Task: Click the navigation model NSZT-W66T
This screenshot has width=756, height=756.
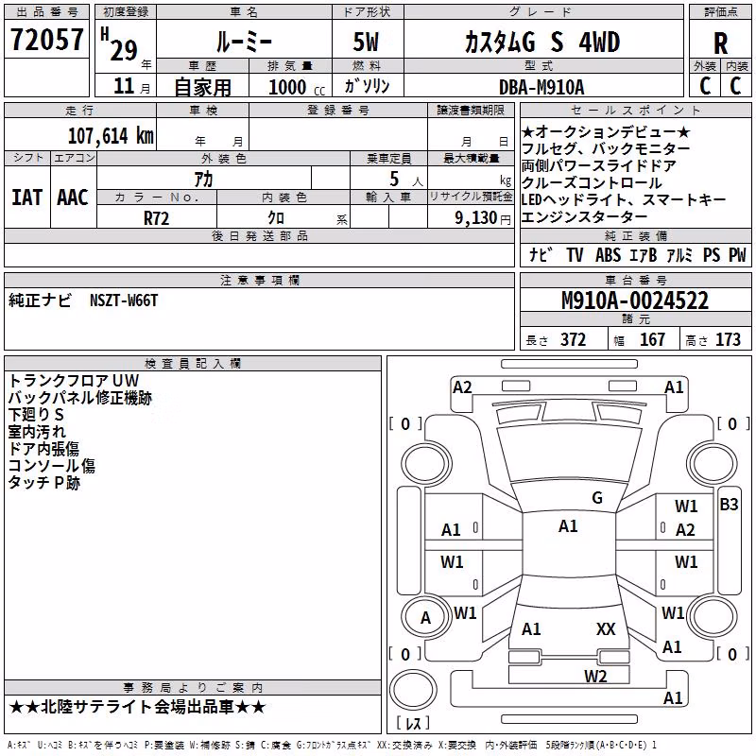Action: tap(124, 301)
